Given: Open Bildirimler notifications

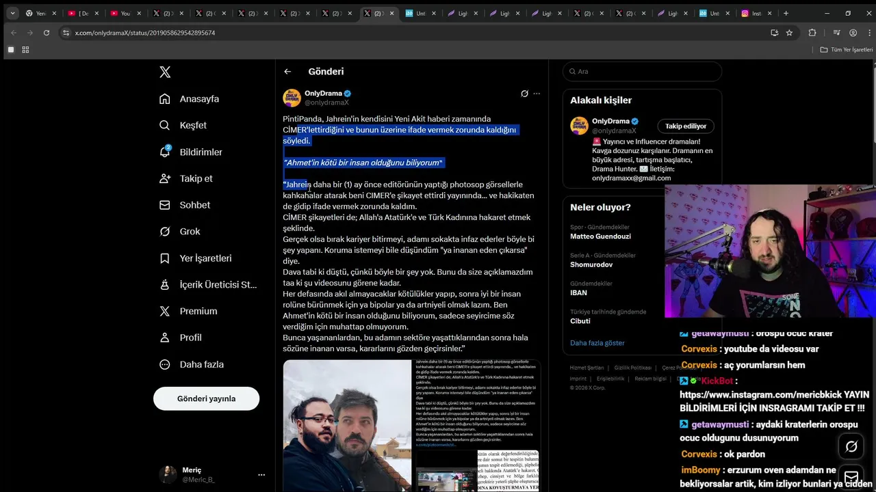Looking at the screenshot, I should 191,152.
